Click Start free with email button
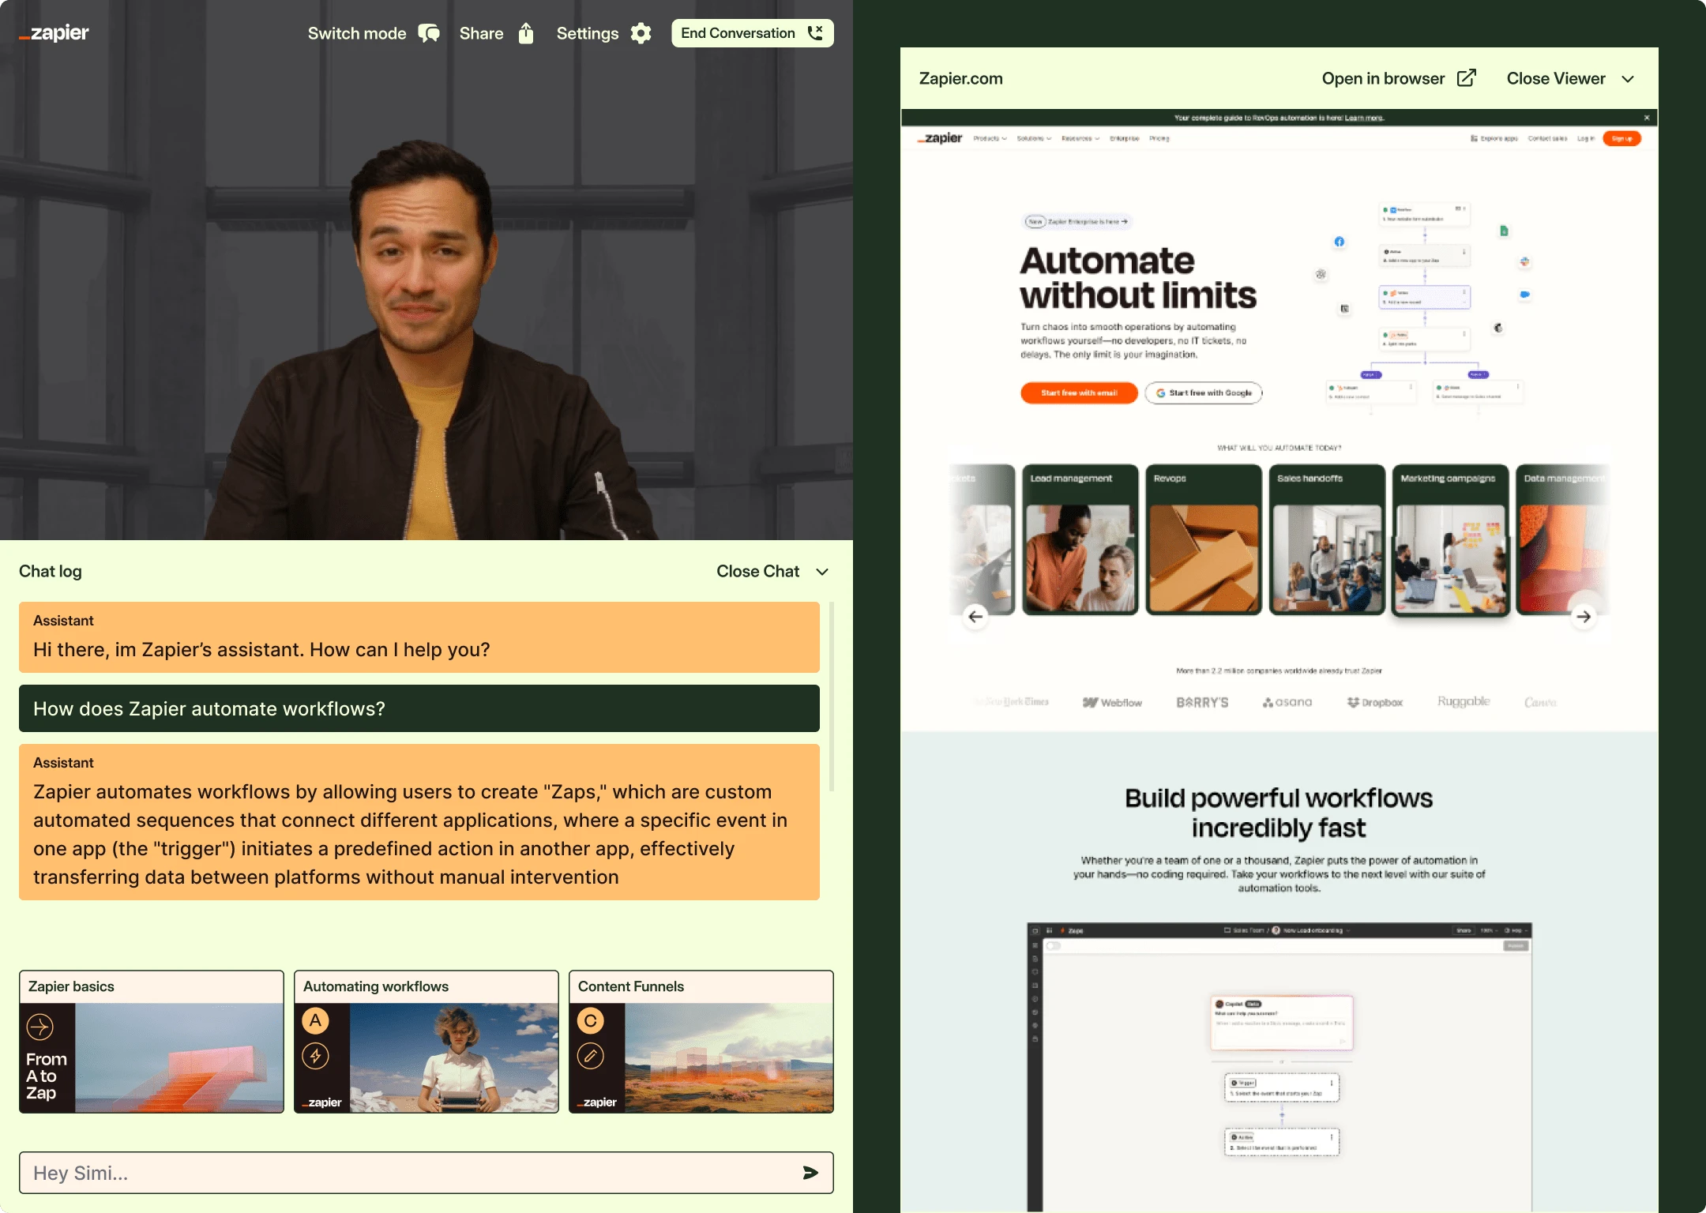Viewport: 1706px width, 1213px height. point(1079,392)
